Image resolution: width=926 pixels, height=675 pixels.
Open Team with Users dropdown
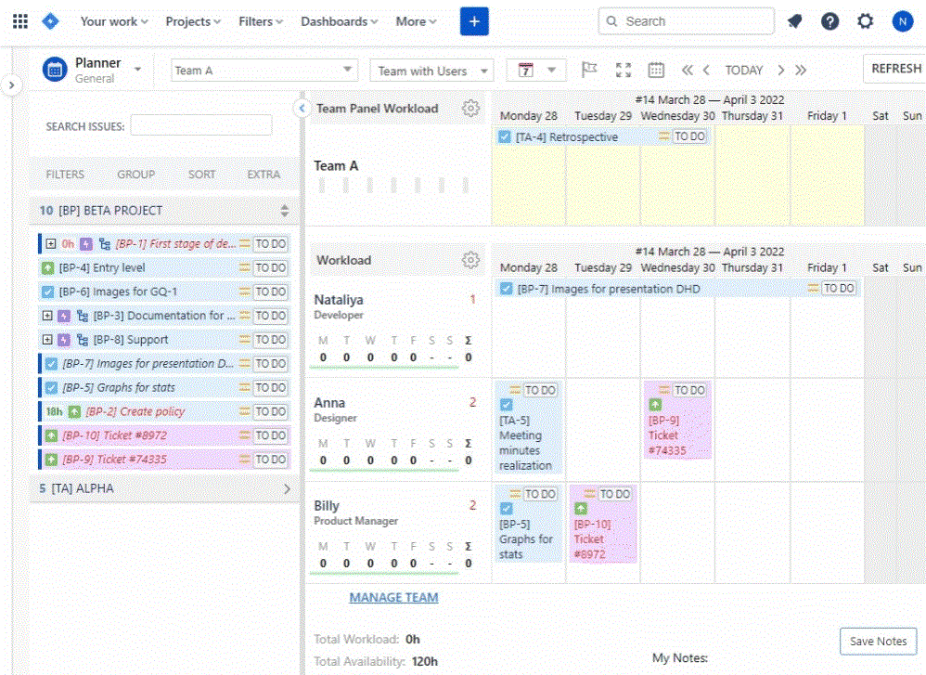(x=431, y=71)
